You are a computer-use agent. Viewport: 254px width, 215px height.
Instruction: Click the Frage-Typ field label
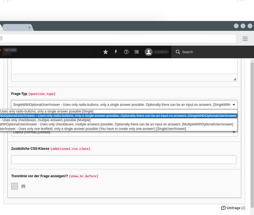coord(19,94)
